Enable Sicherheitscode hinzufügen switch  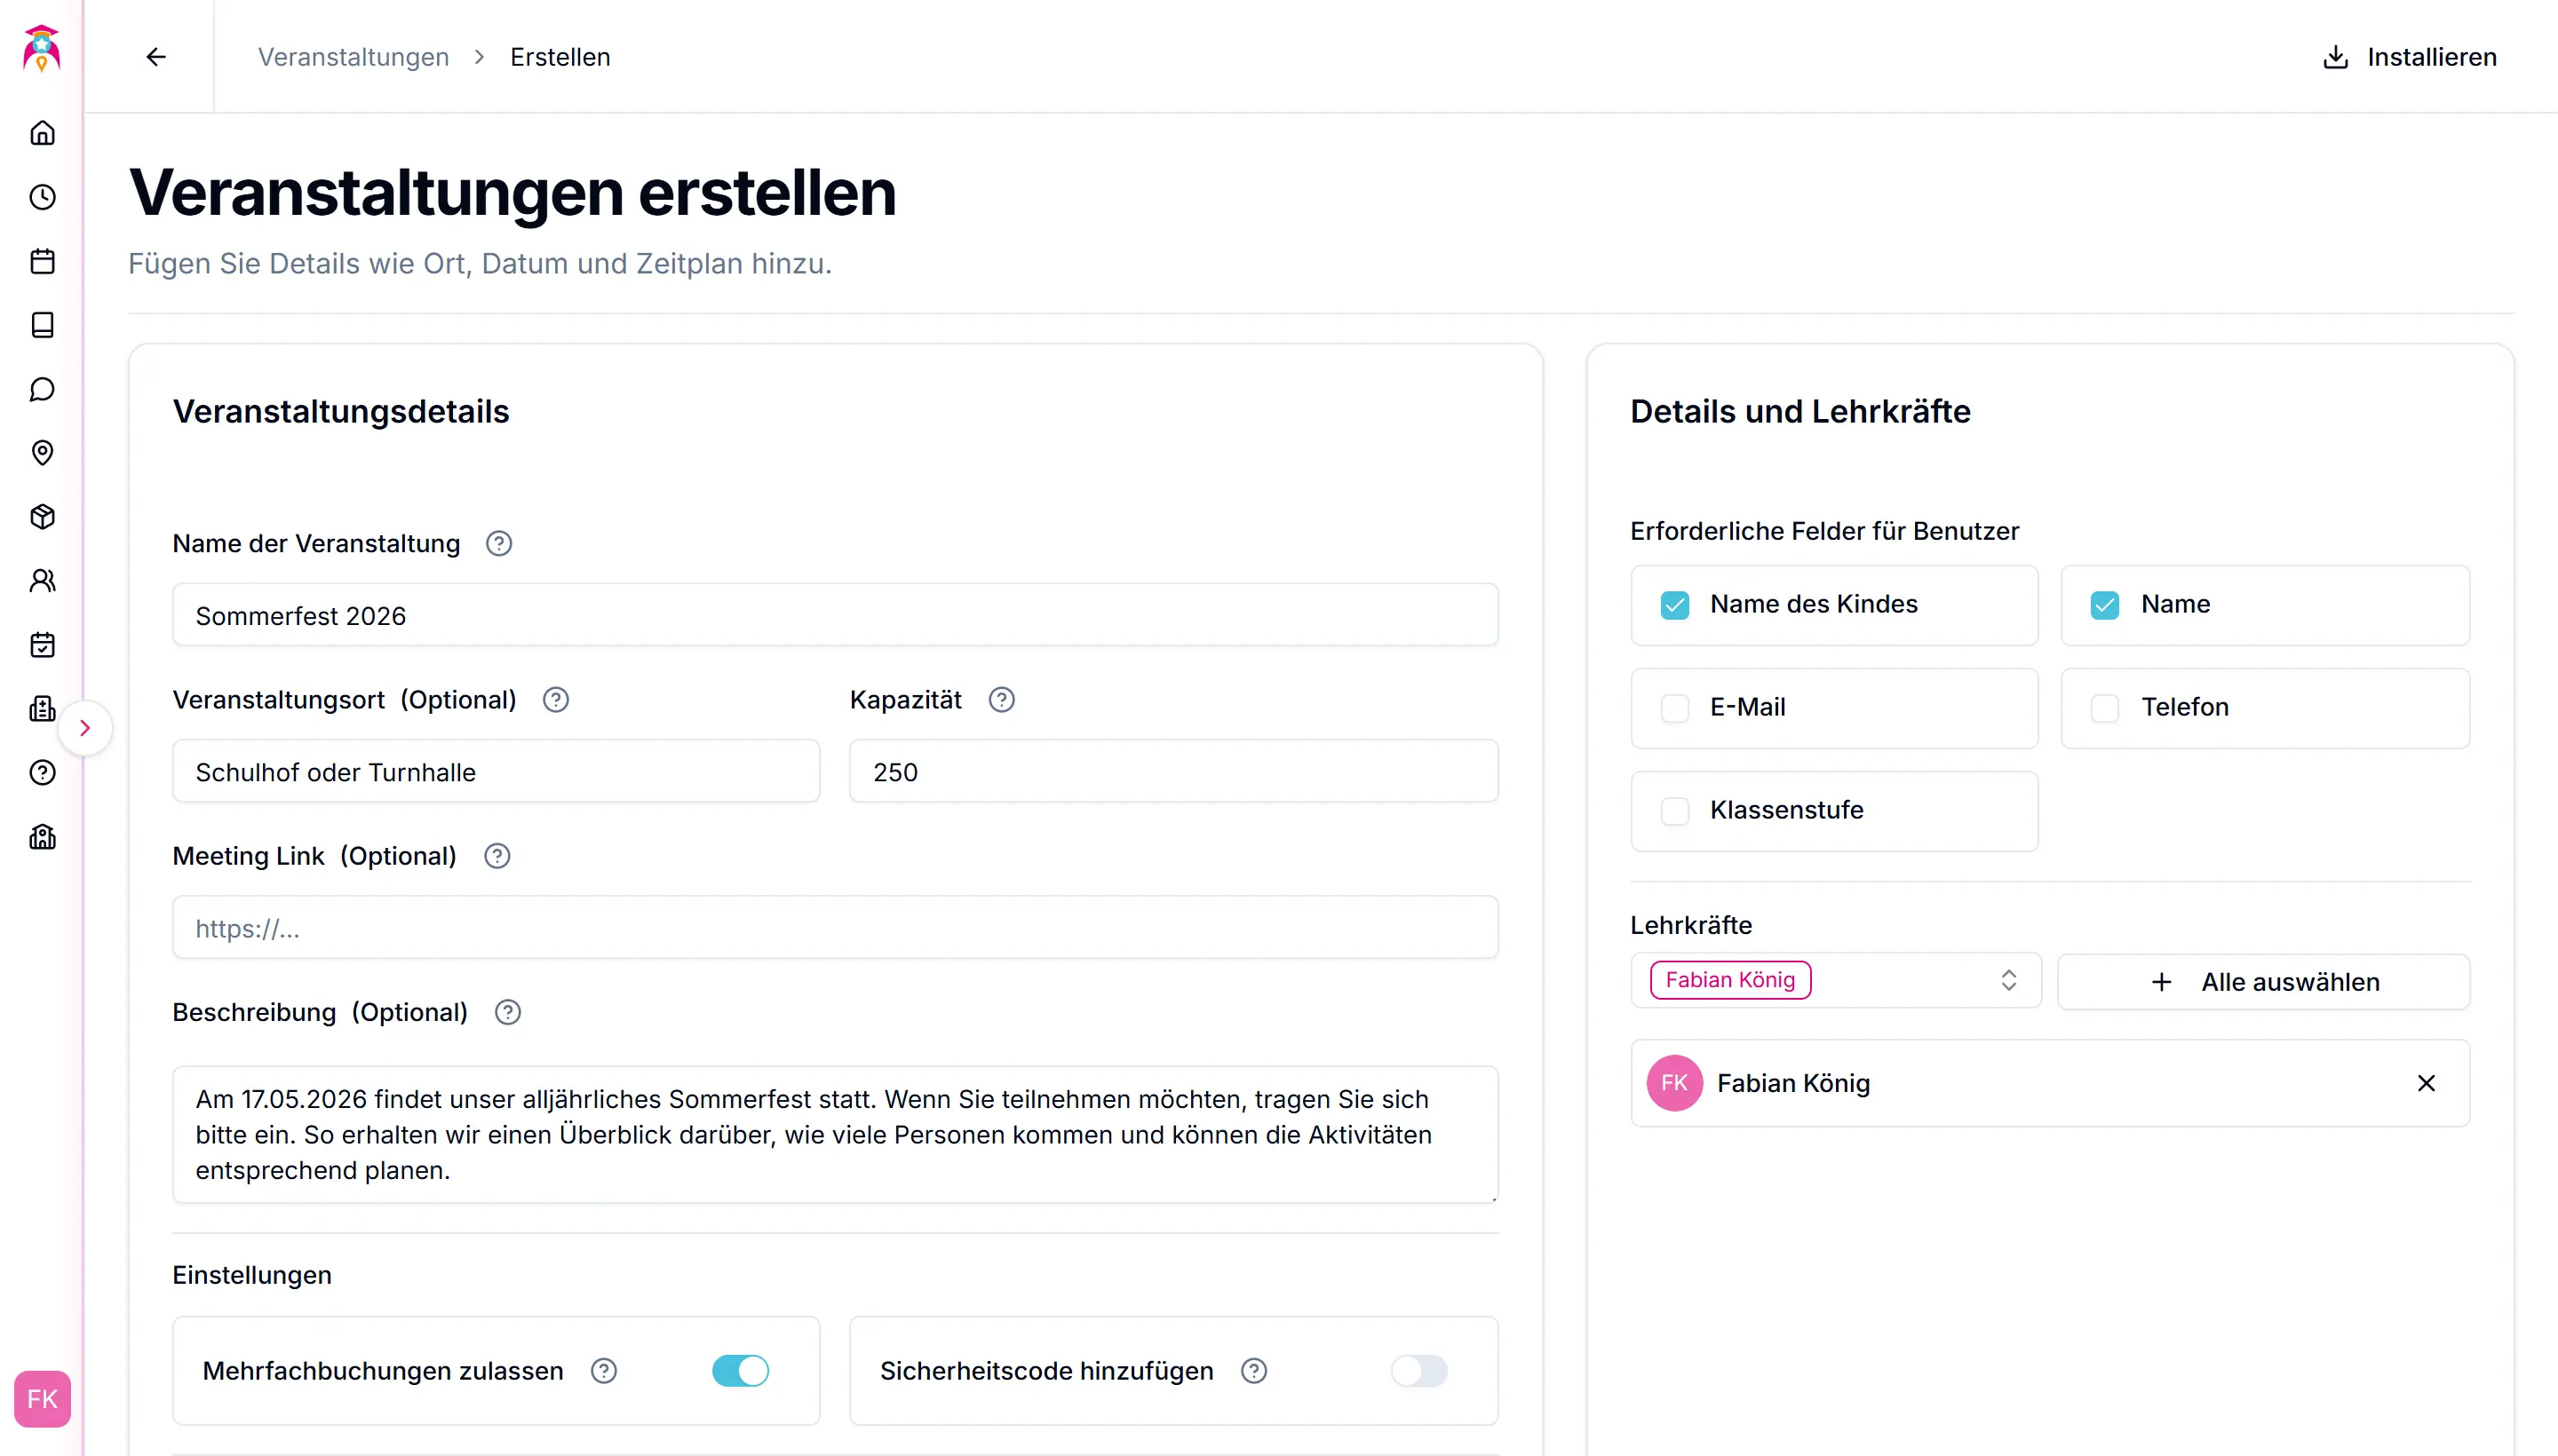coord(1418,1370)
